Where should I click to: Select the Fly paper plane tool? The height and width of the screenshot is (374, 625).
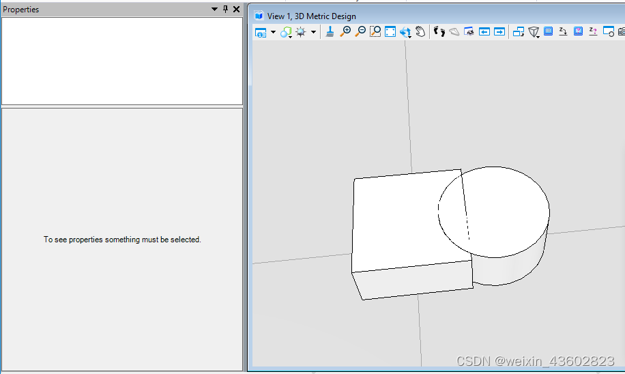(454, 32)
